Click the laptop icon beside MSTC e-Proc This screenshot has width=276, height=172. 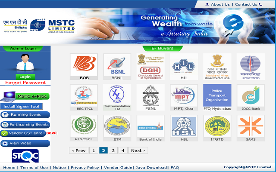tap(8, 97)
